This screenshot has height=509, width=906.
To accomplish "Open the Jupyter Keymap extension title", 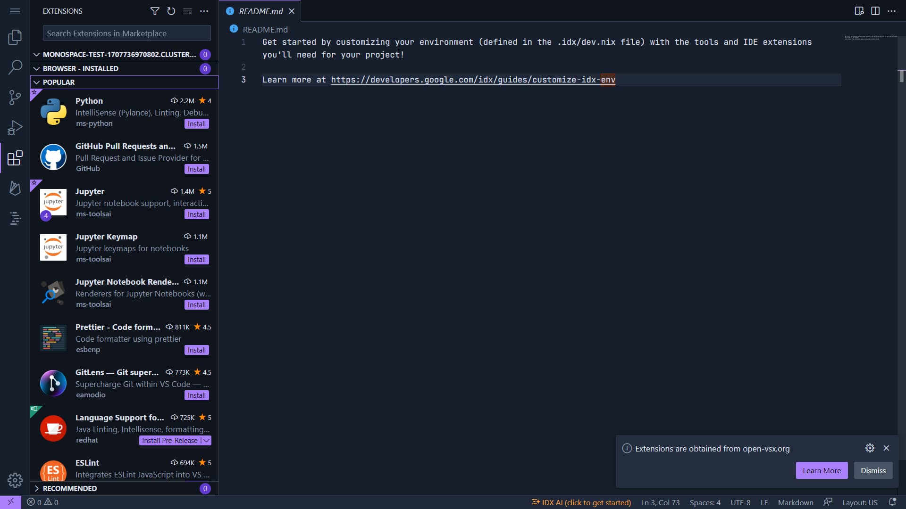I will 106,237.
